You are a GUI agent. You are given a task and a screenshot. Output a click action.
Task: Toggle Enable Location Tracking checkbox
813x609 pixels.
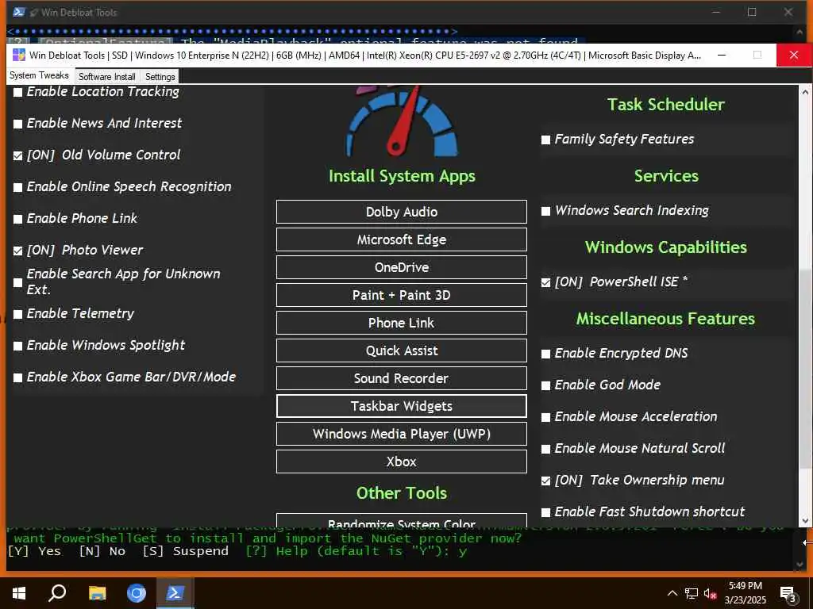click(17, 92)
